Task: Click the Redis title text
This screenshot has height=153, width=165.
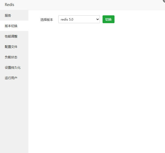Action: [9, 5]
